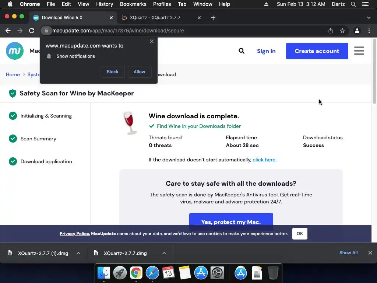
Task: Open the Profiles menu
Action: pyautogui.click(x=162, y=4)
